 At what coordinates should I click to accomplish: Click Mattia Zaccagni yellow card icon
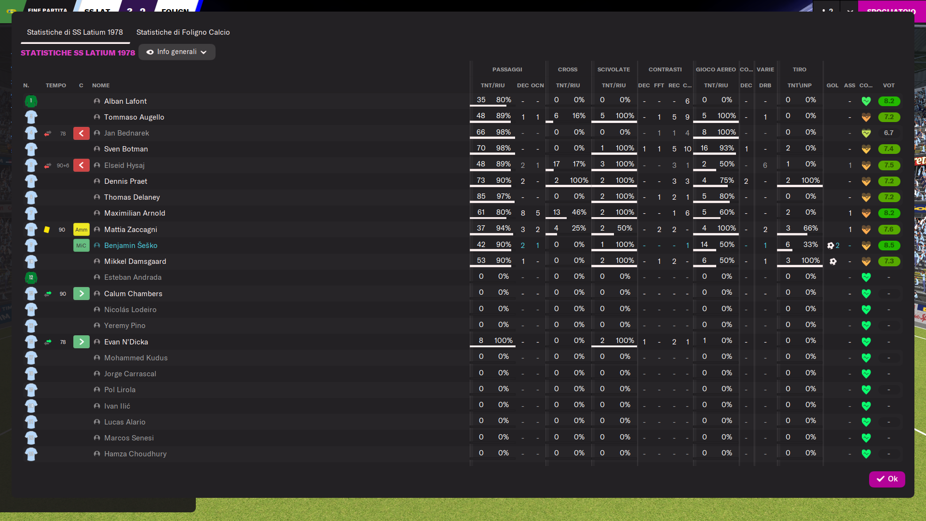pyautogui.click(x=47, y=230)
